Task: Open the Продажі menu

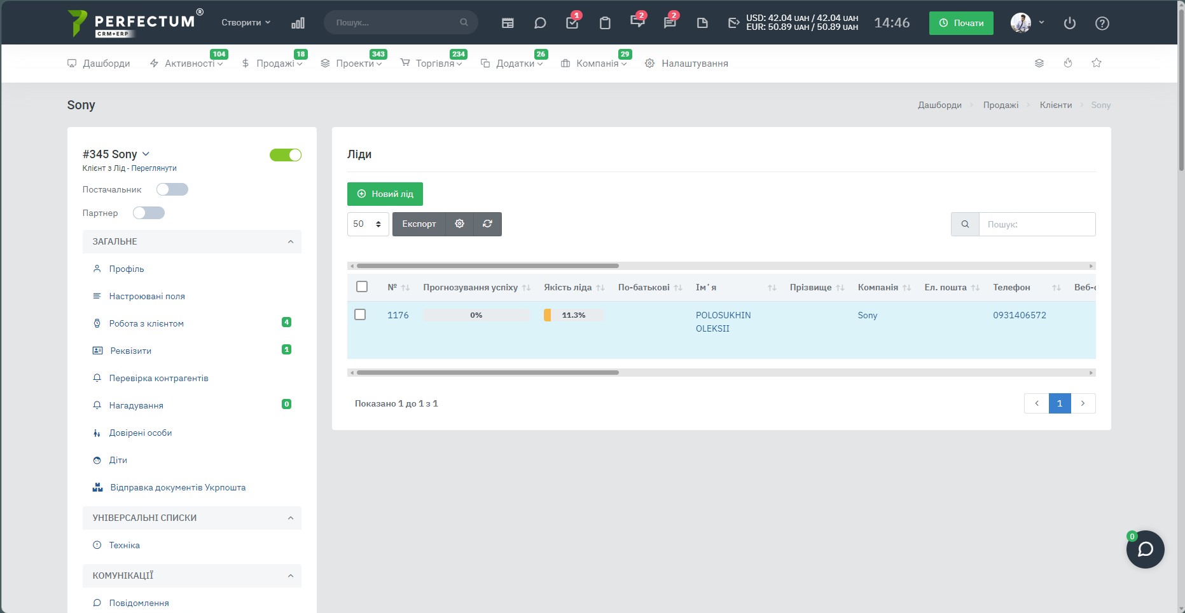Action: [x=272, y=64]
